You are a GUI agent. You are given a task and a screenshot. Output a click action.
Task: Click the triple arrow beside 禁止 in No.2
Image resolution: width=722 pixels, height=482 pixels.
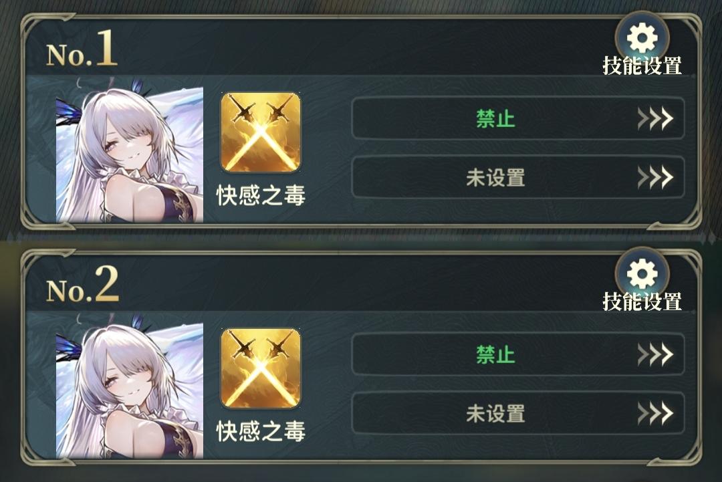click(655, 354)
